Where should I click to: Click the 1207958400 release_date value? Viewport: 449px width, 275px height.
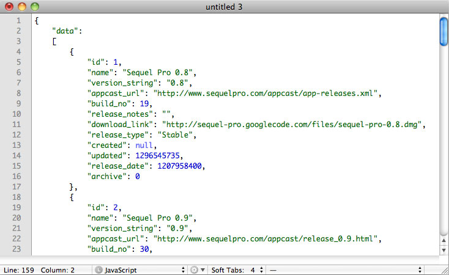click(180, 166)
